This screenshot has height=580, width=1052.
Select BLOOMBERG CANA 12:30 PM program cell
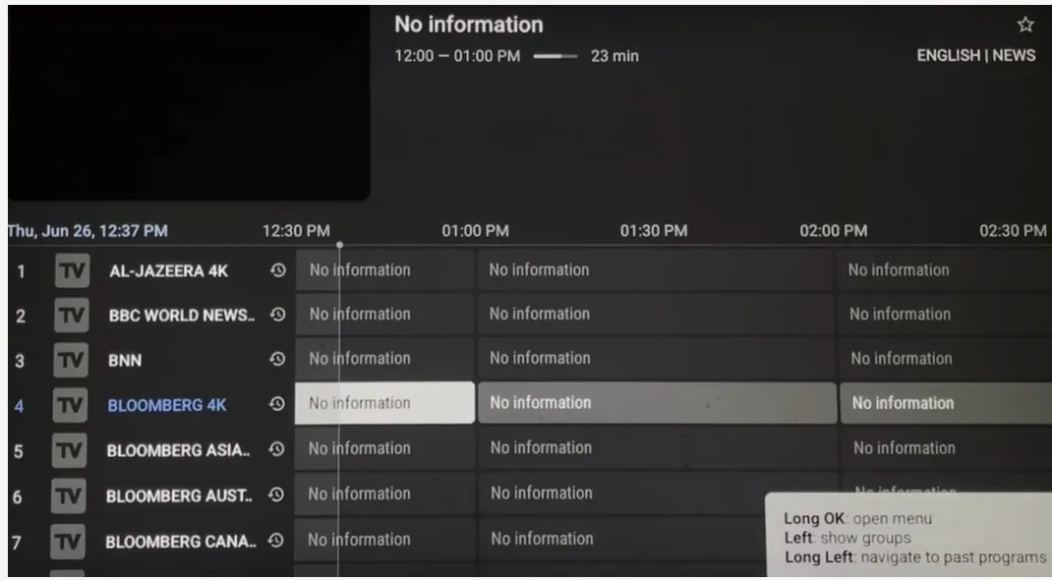pyautogui.click(x=383, y=539)
